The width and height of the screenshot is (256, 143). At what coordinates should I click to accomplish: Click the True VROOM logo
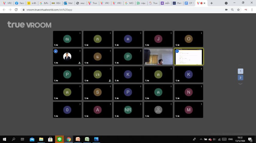click(x=29, y=25)
